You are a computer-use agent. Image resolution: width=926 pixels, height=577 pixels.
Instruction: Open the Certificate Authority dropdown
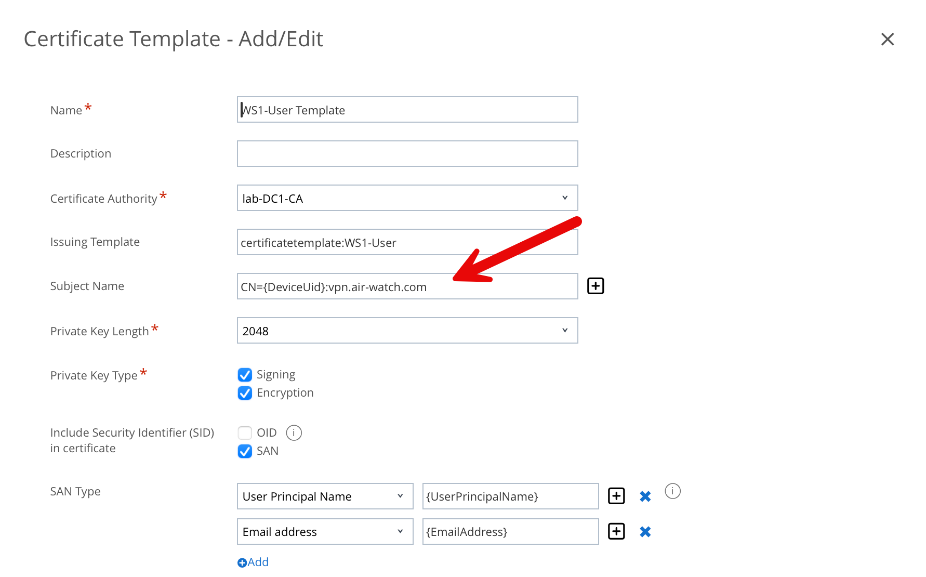pos(407,198)
